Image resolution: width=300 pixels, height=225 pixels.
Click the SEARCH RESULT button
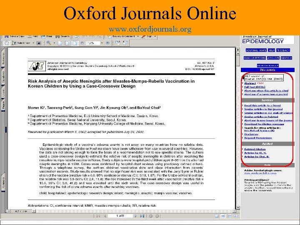[267, 65]
